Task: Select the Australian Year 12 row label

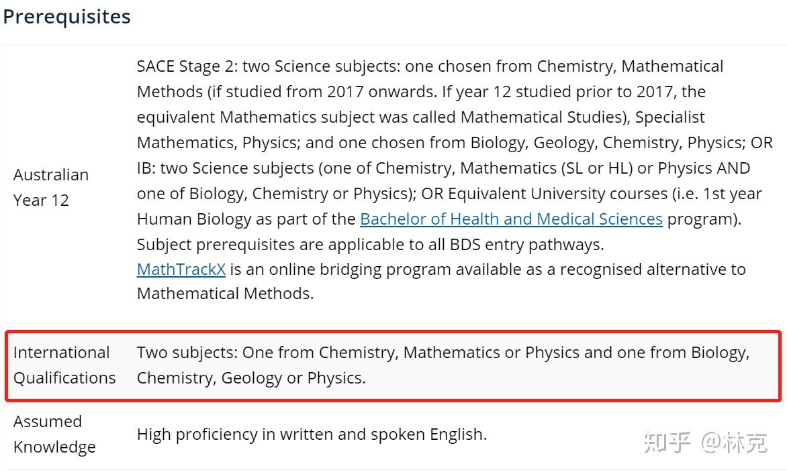Action: coord(50,188)
